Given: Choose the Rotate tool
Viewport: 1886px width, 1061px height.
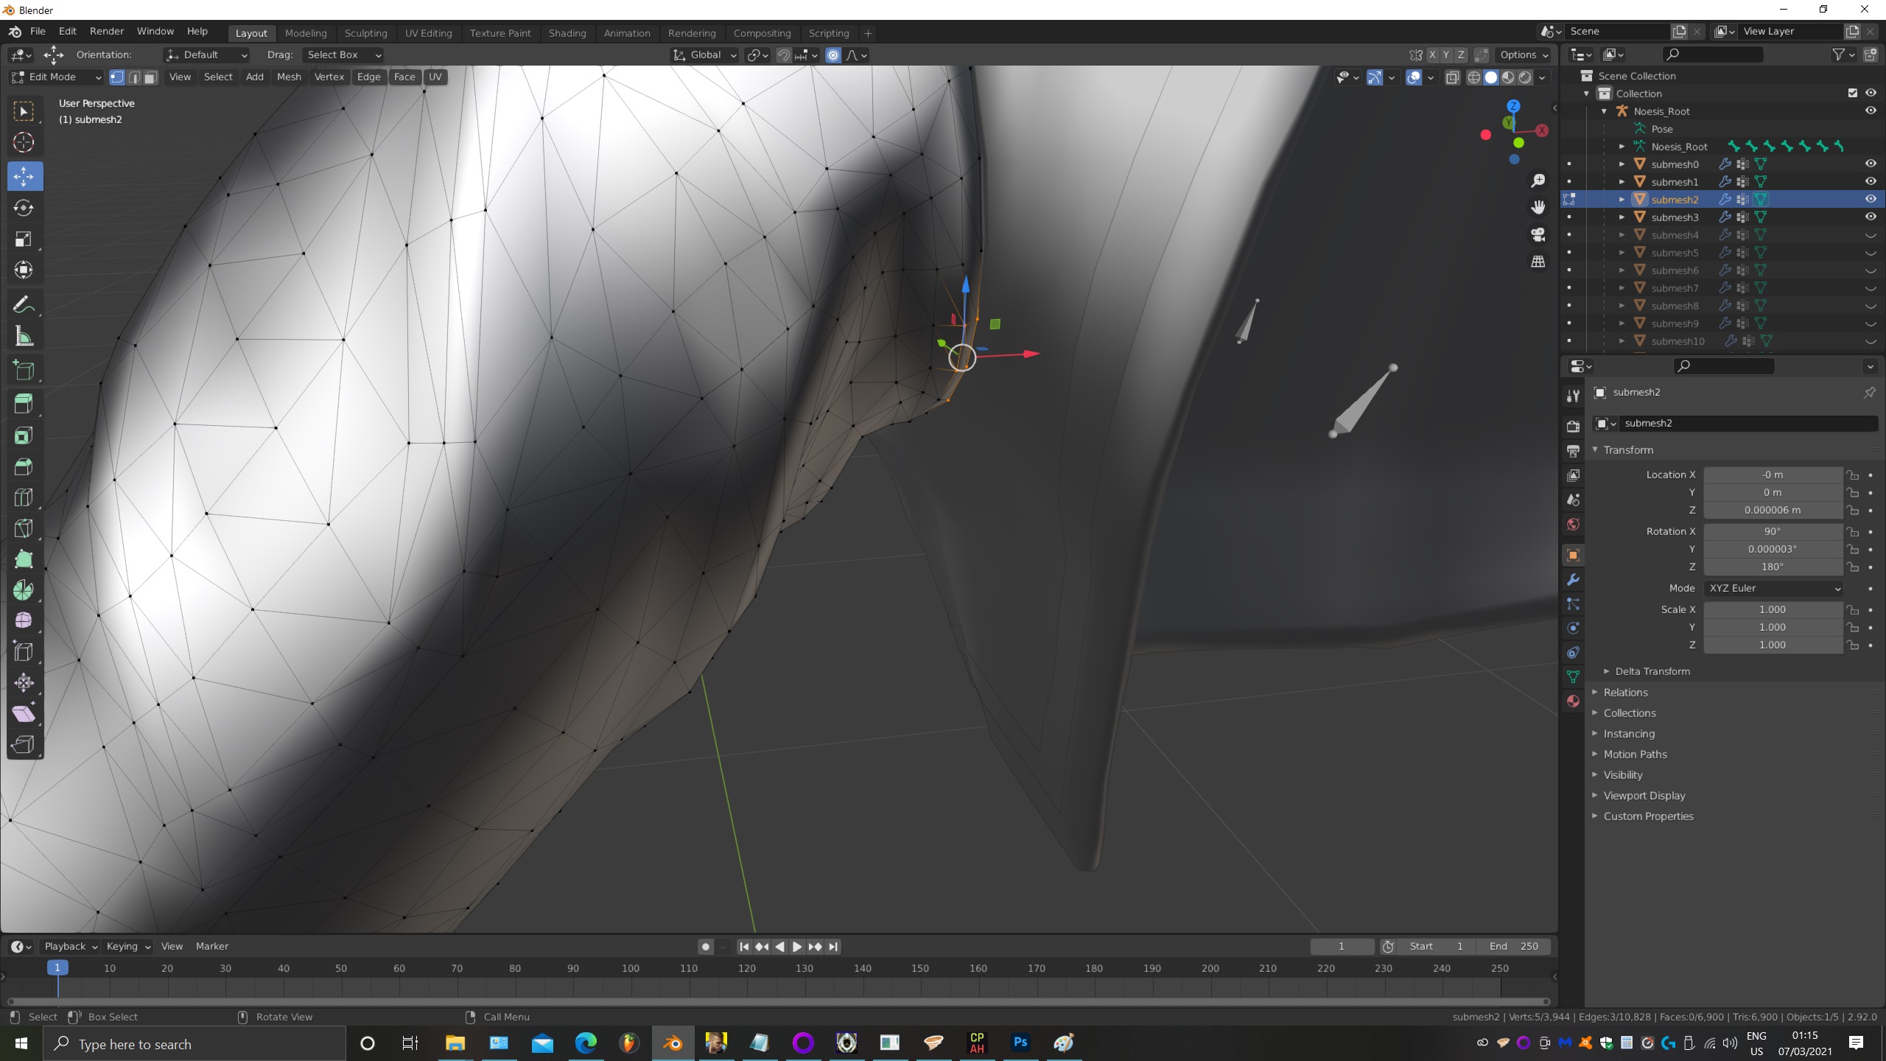Looking at the screenshot, I should pos(24,208).
